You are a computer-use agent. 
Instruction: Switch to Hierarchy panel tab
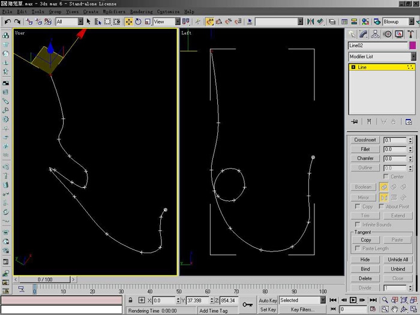click(375, 34)
